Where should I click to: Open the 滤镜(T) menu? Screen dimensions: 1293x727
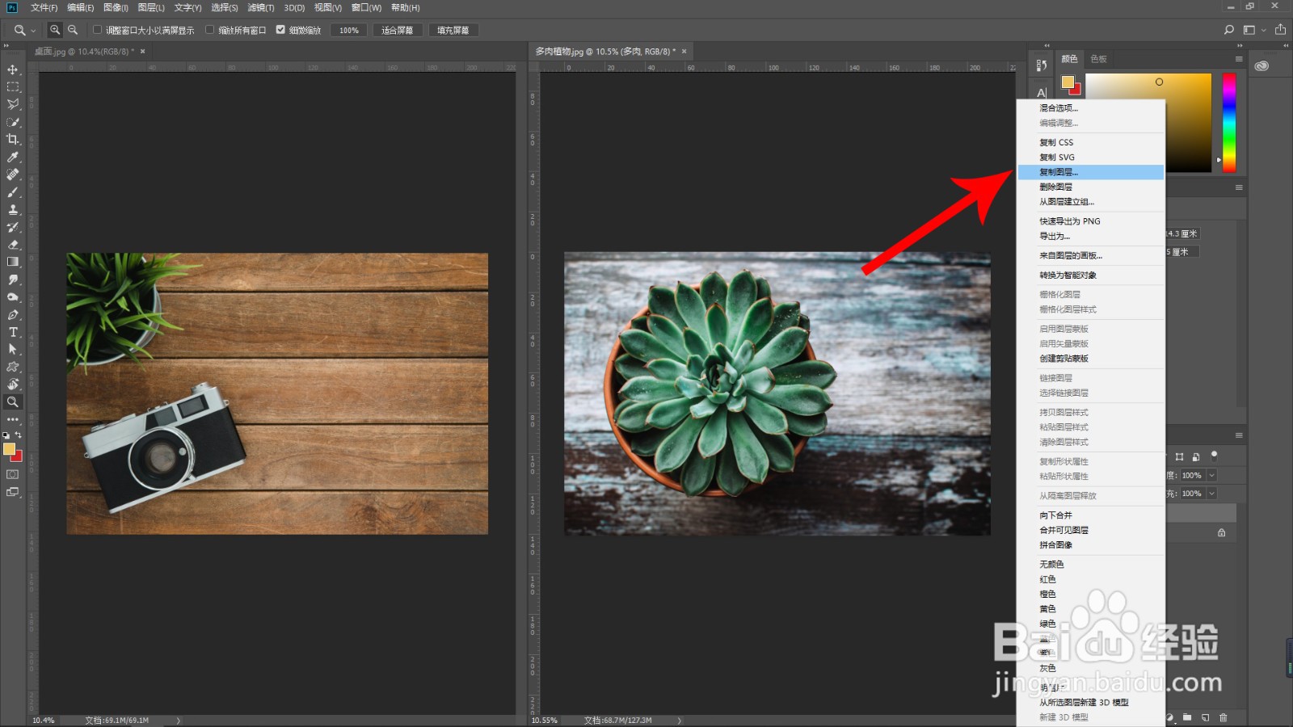[260, 7]
